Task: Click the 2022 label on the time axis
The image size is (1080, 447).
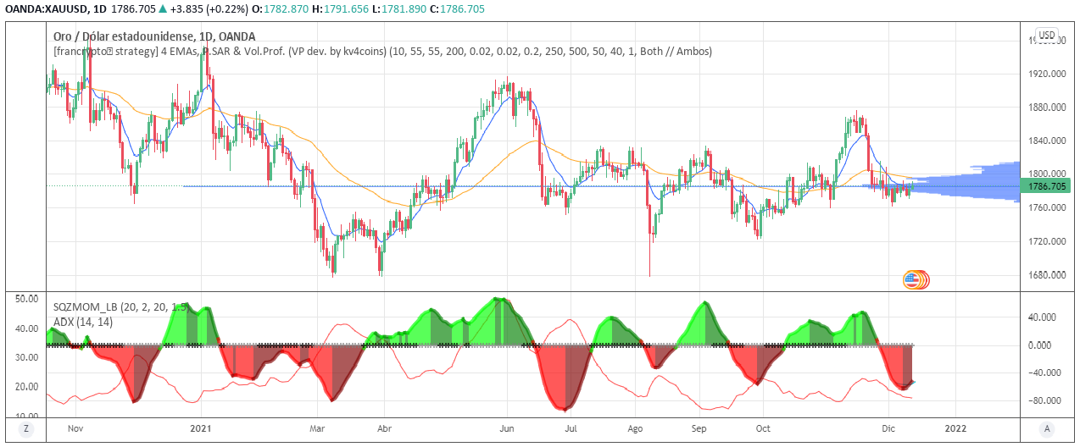Action: click(x=955, y=429)
